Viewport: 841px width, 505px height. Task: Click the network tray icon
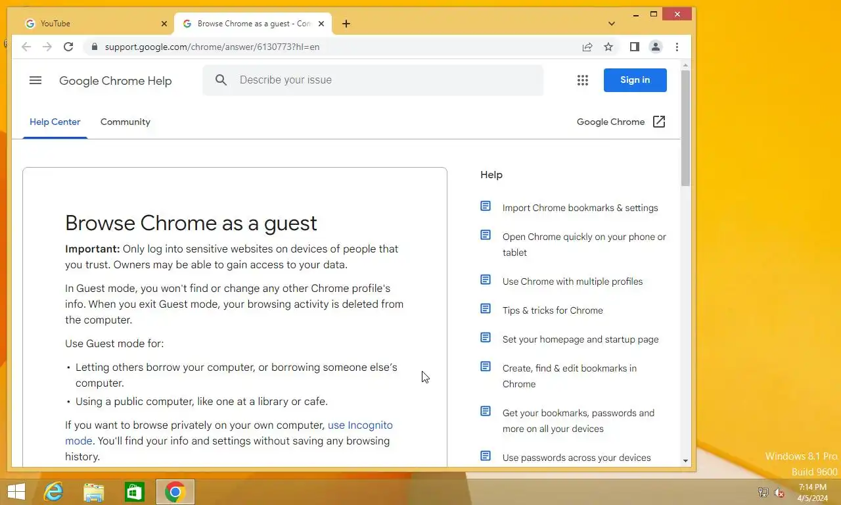click(x=763, y=493)
